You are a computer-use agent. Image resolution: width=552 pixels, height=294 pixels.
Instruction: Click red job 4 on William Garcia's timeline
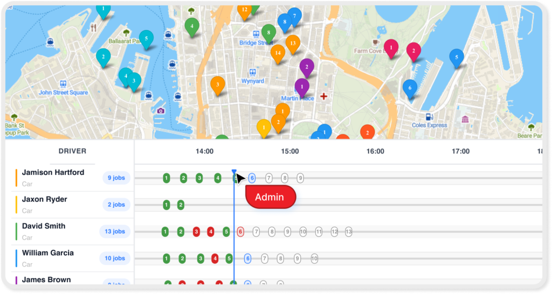pyautogui.click(x=215, y=258)
